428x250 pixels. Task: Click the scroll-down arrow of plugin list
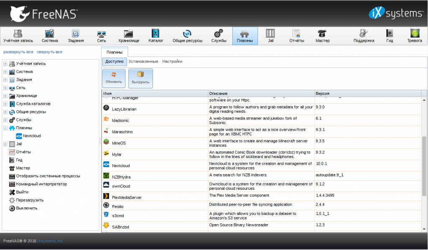tap(424, 229)
